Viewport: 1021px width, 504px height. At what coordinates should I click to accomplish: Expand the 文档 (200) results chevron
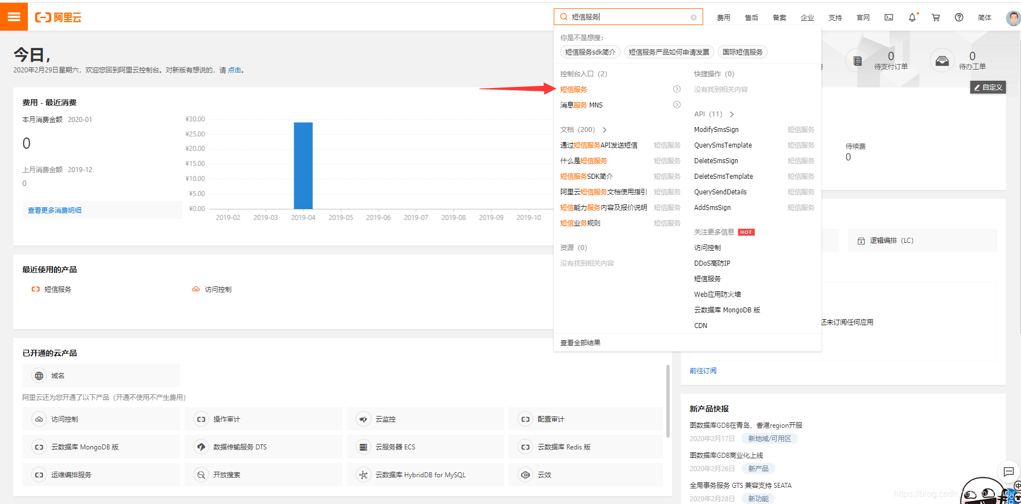(604, 130)
